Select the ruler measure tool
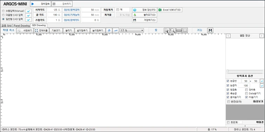The image size is (265, 132). point(179,30)
